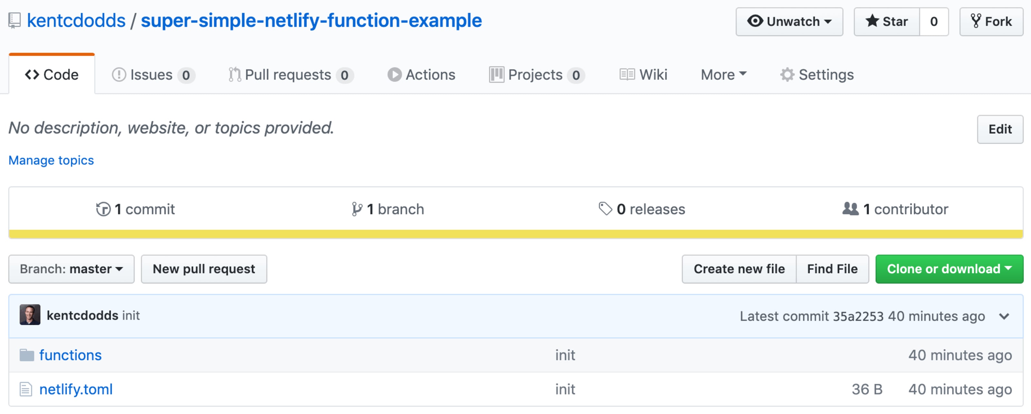Open the Clone or download dropdown

coord(949,269)
